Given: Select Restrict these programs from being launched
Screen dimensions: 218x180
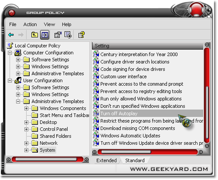Looking at the screenshot, I should [x=152, y=121].
